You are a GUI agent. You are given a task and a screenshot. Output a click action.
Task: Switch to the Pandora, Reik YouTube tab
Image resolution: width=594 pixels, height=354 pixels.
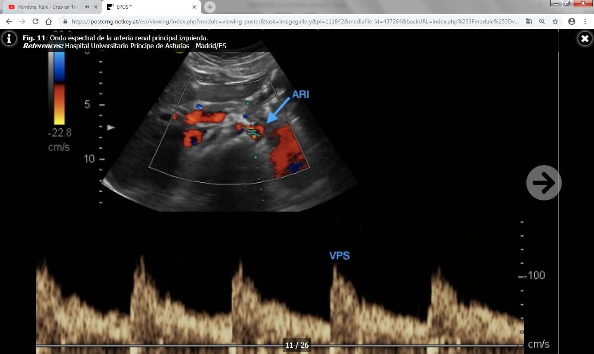coord(45,7)
